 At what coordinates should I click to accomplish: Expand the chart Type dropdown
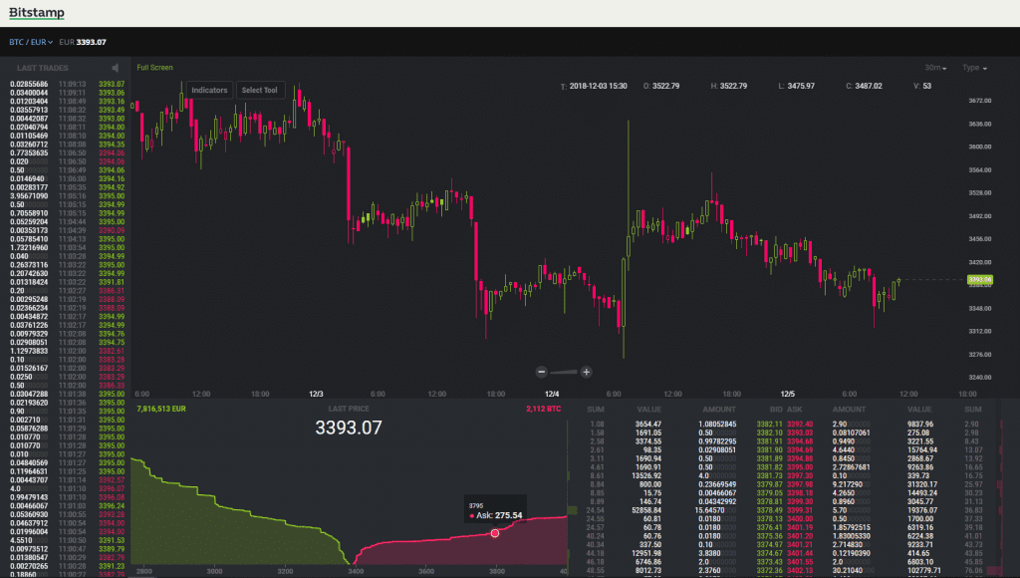point(973,68)
